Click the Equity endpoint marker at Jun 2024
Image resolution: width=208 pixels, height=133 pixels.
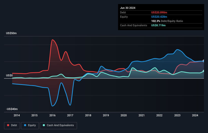[x=204, y=61]
